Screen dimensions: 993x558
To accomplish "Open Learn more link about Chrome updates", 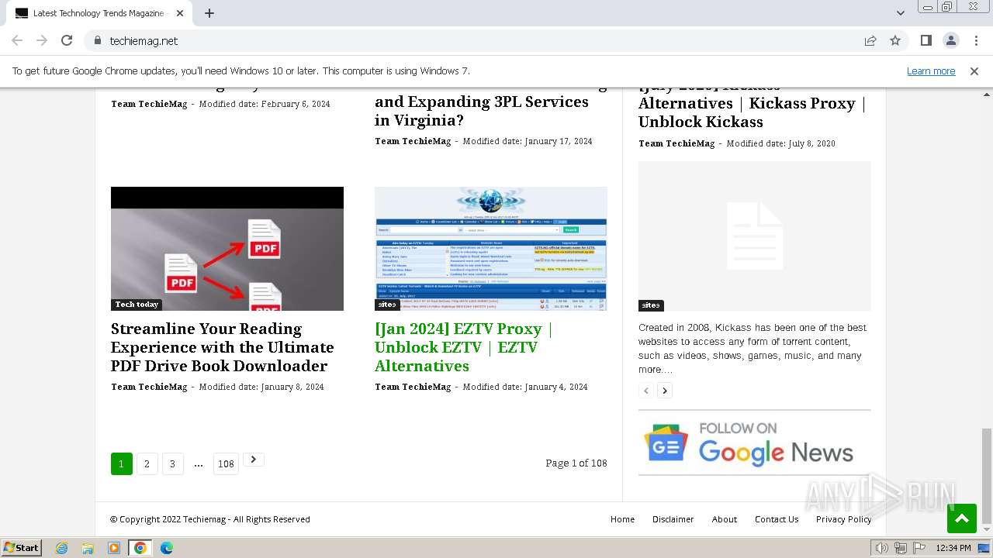I will pos(931,71).
